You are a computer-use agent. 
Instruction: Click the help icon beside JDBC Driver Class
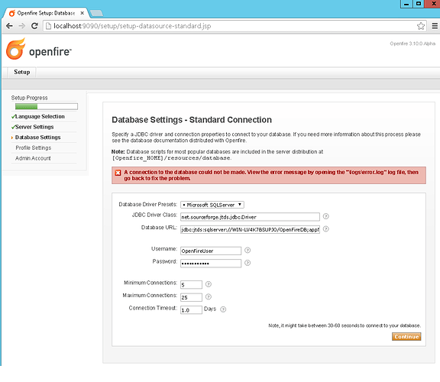coord(325,216)
